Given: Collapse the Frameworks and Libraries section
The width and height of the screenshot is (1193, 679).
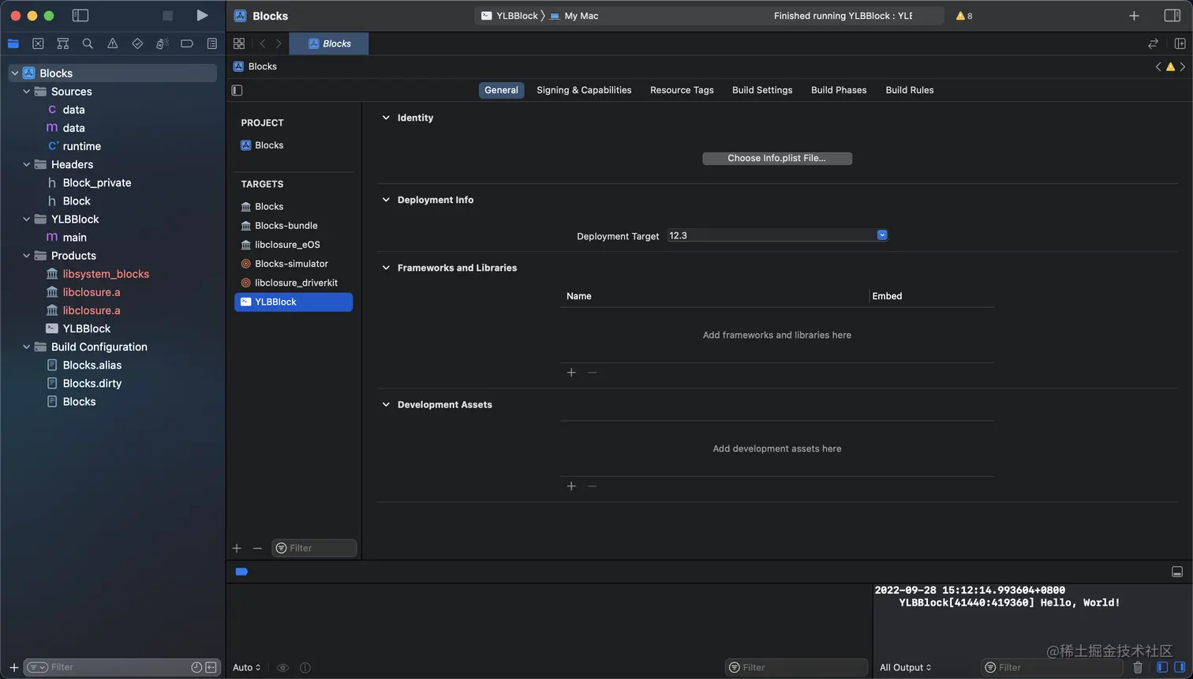Looking at the screenshot, I should coord(386,268).
